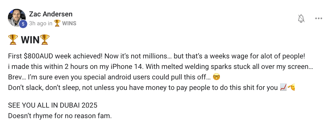Click the 3h ago timestamp
This screenshot has width=331, height=126.
tap(38, 23)
